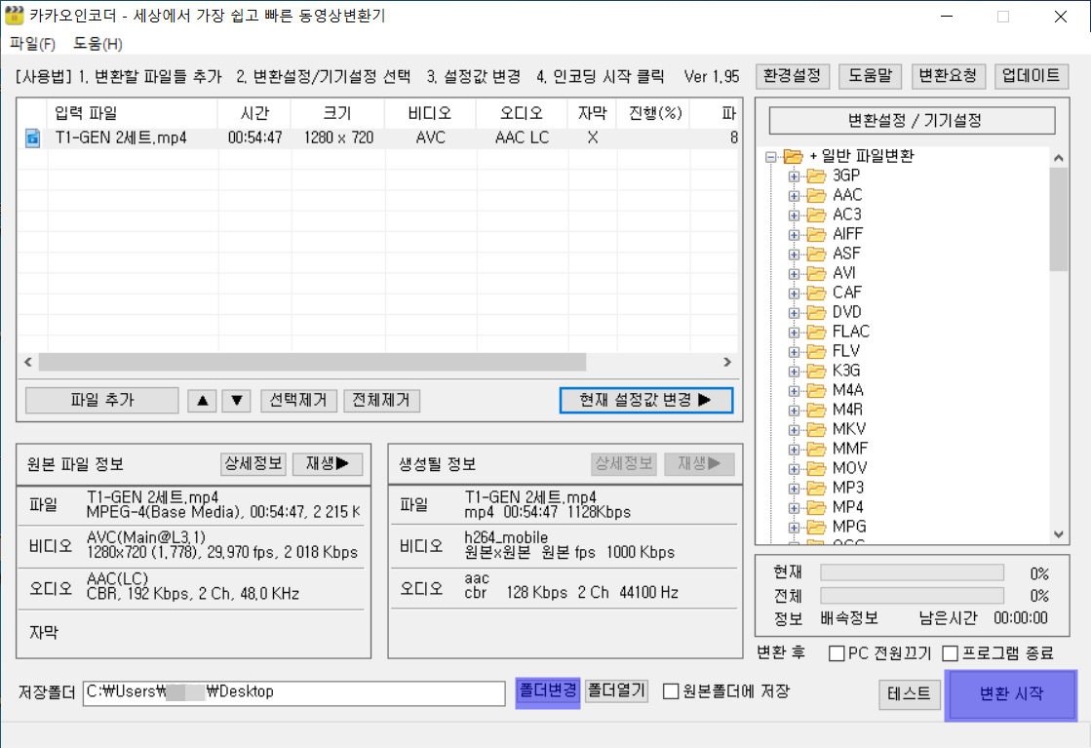Check 원본폴더에 저장 option

(x=671, y=691)
